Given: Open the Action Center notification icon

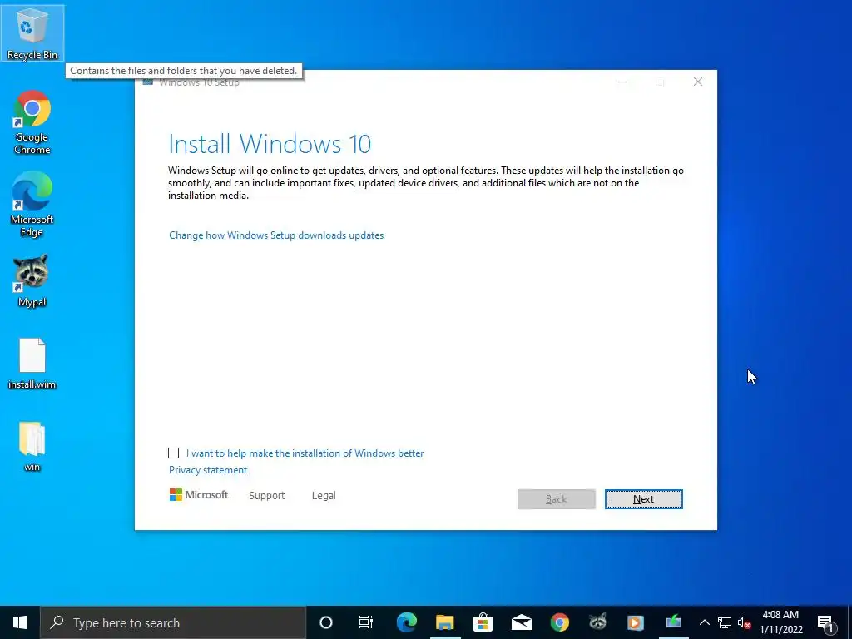Looking at the screenshot, I should tap(825, 622).
